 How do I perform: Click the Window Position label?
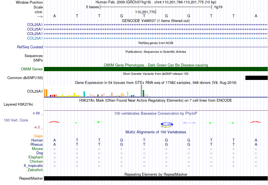coord(29,2)
